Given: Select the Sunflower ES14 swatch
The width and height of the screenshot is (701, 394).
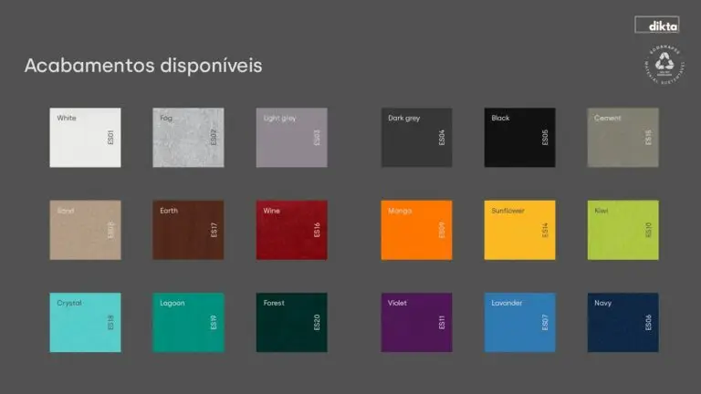Looking at the screenshot, I should 519,230.
